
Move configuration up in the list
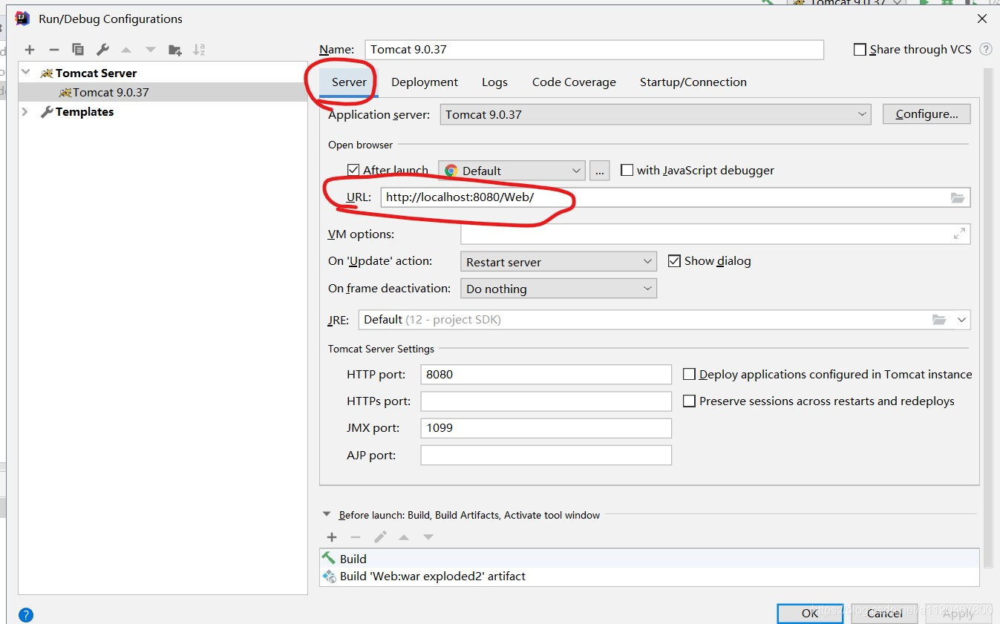[126, 50]
